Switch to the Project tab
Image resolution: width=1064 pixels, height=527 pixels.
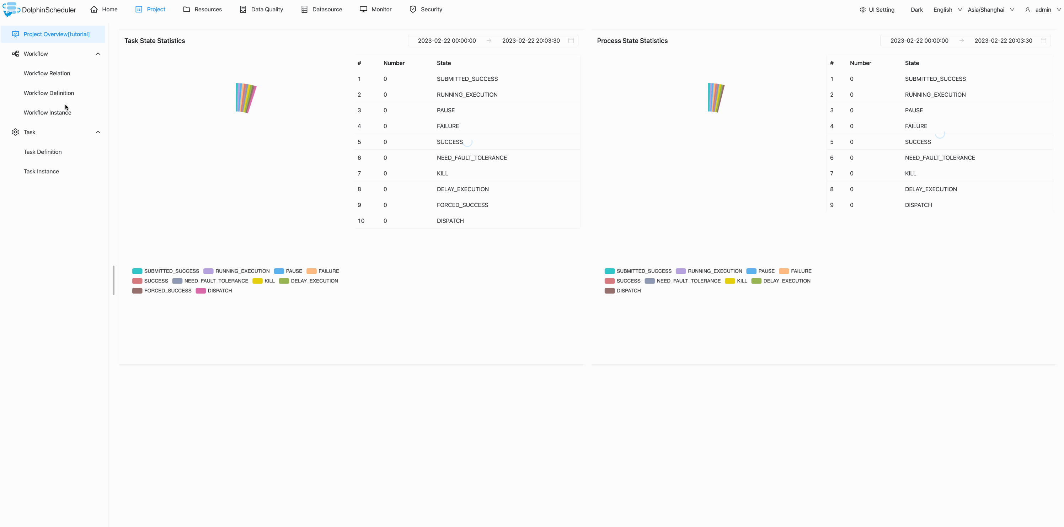(x=150, y=9)
